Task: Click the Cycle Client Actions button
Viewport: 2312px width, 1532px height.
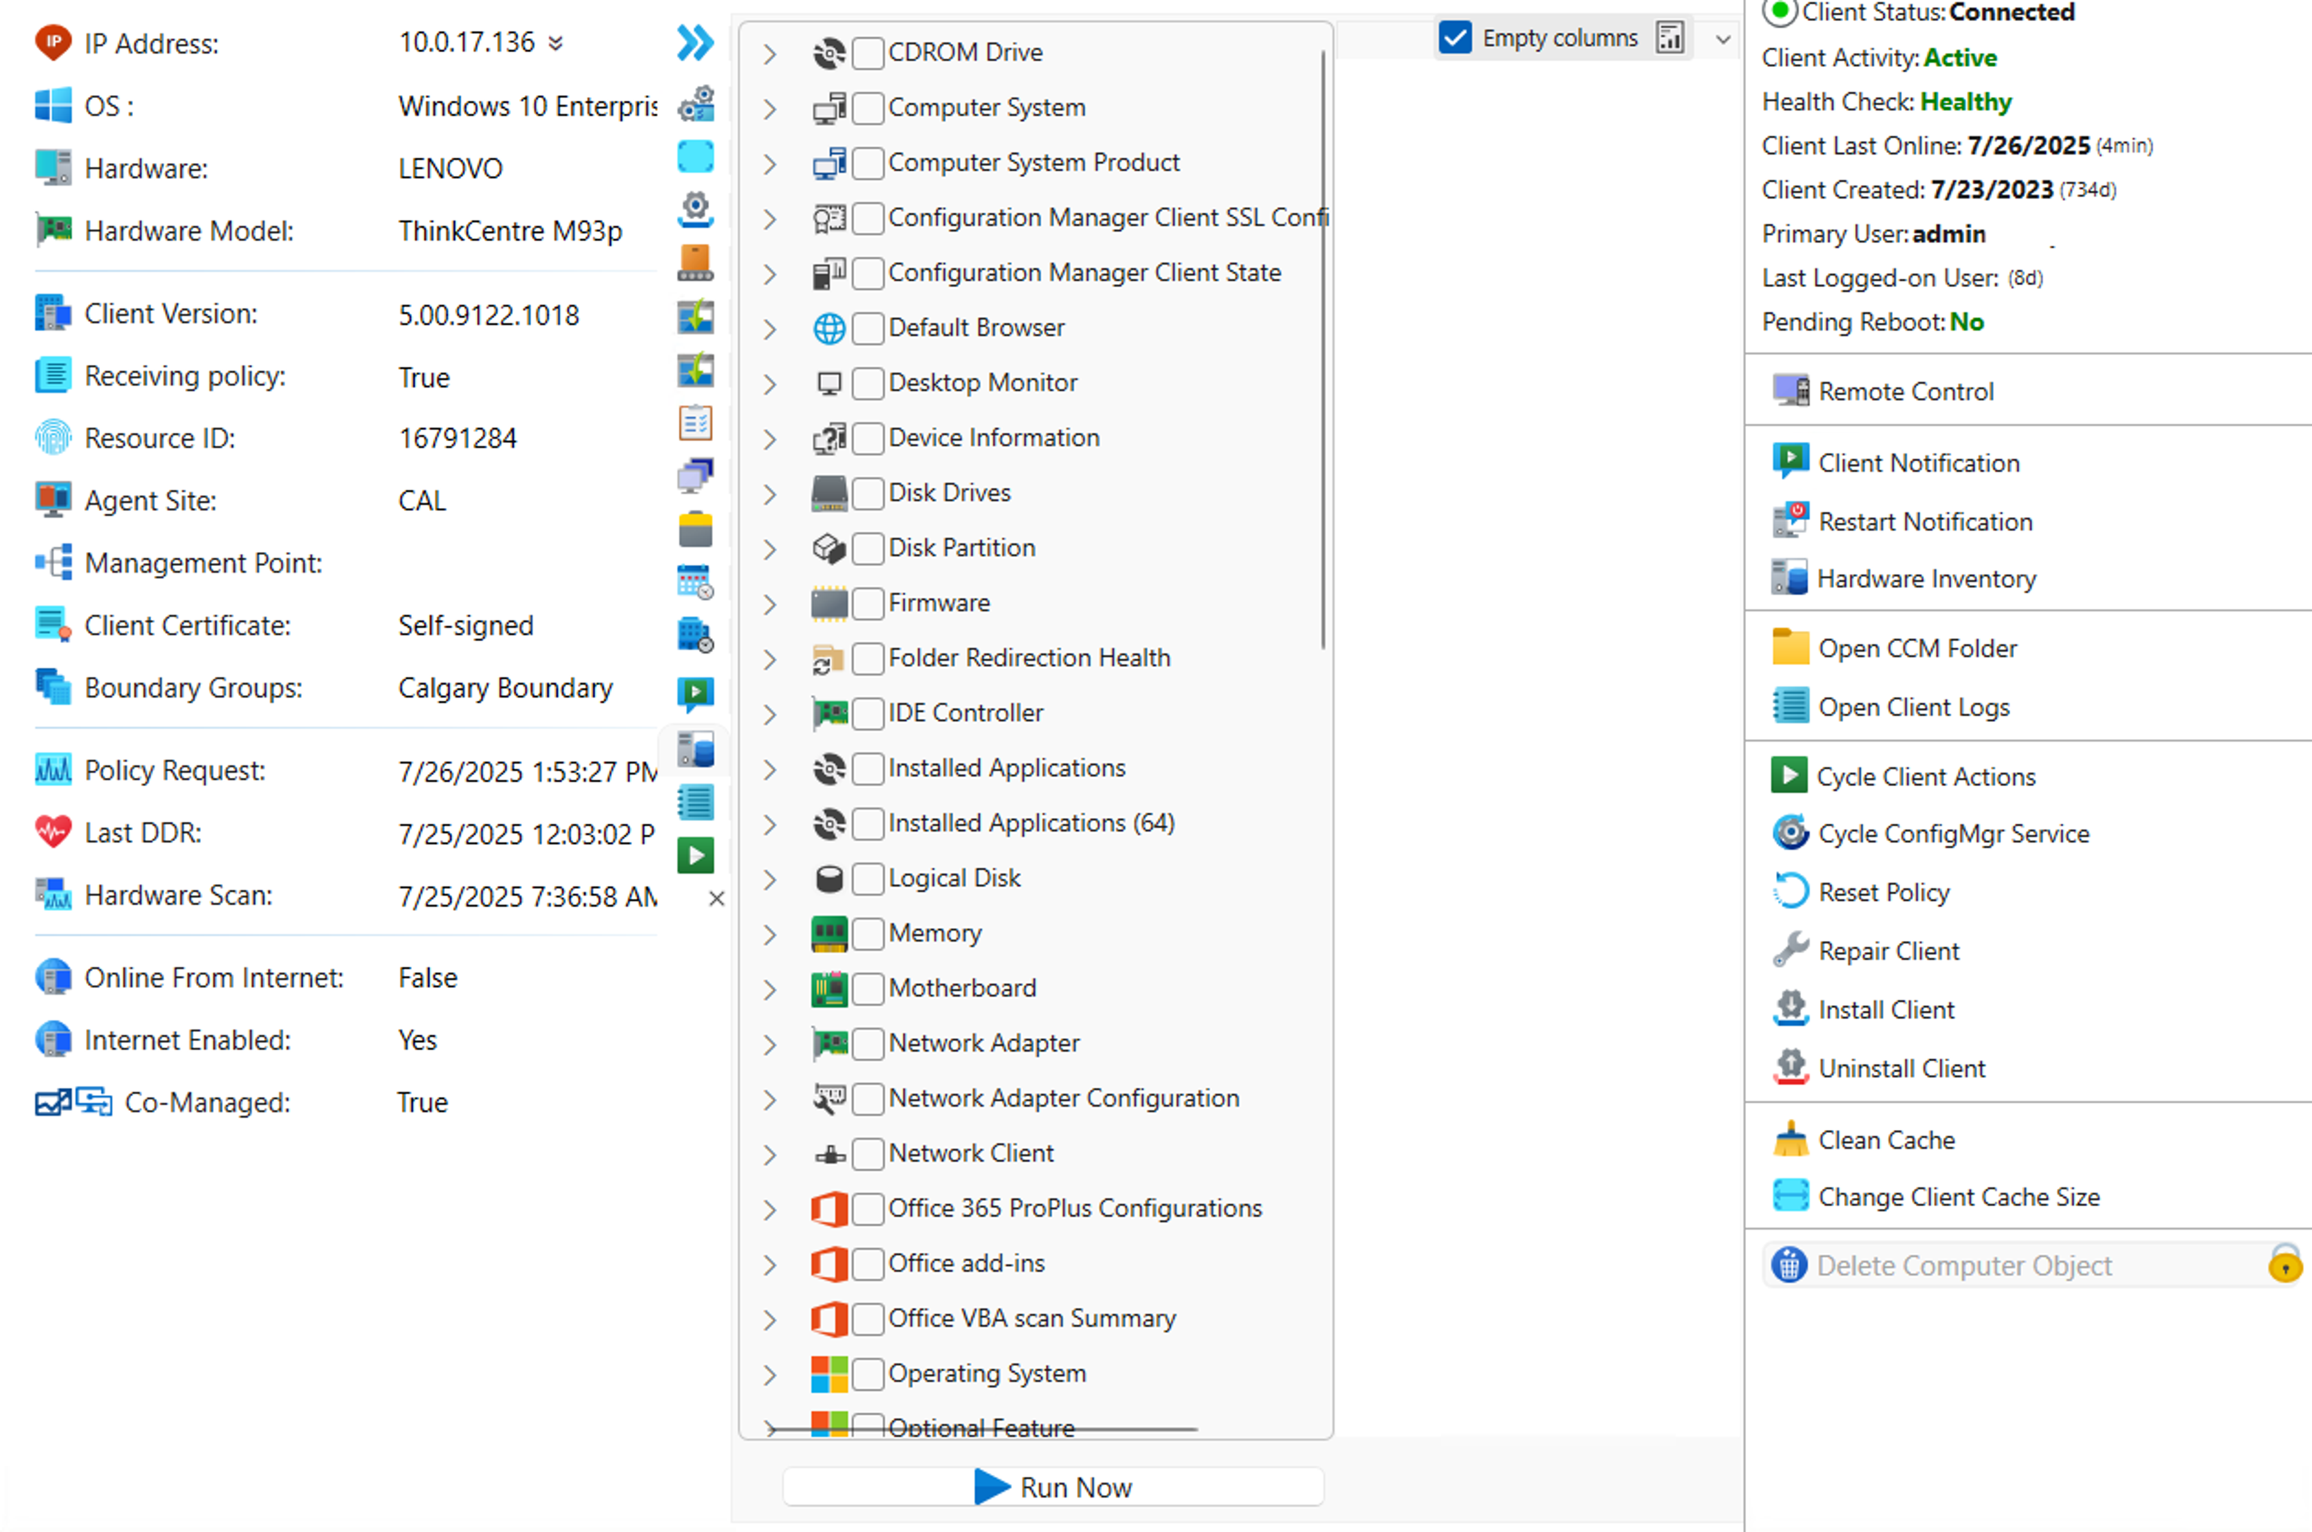Action: pyautogui.click(x=1904, y=776)
